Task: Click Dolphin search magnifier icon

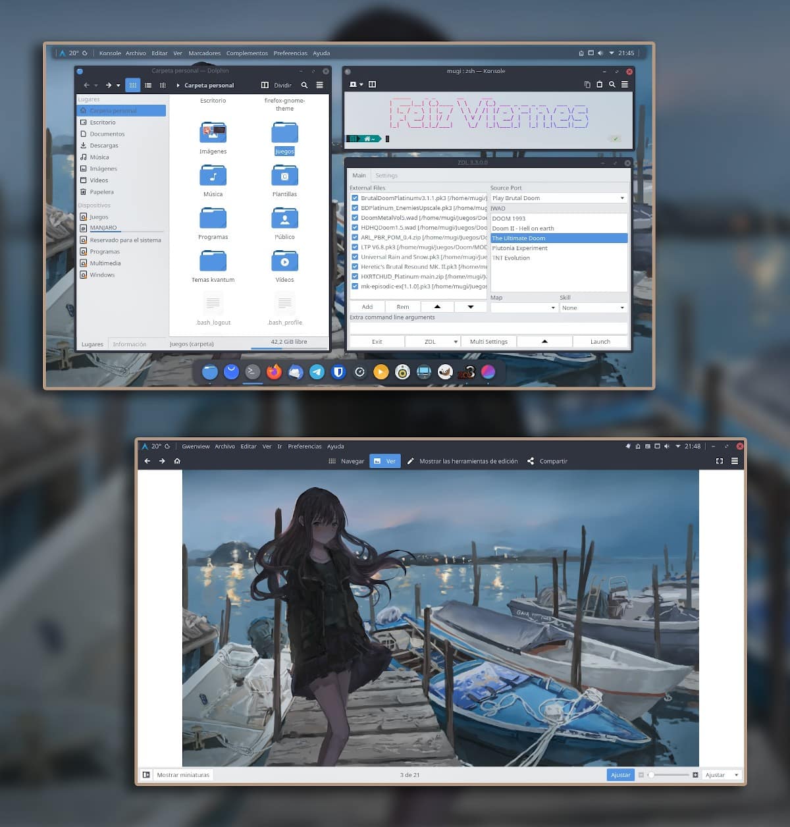Action: pyautogui.click(x=304, y=85)
